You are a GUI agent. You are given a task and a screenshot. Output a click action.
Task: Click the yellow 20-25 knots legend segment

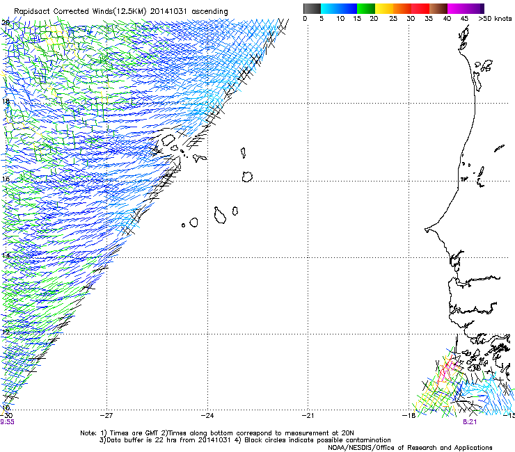[x=384, y=8]
